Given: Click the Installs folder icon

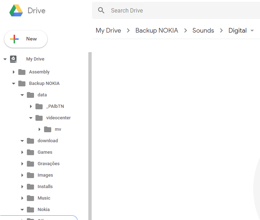Looking at the screenshot, I should click(30, 186).
